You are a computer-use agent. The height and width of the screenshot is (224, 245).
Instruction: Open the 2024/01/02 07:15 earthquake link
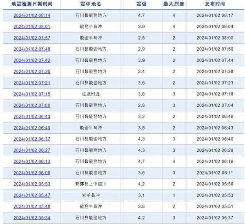tap(32, 94)
